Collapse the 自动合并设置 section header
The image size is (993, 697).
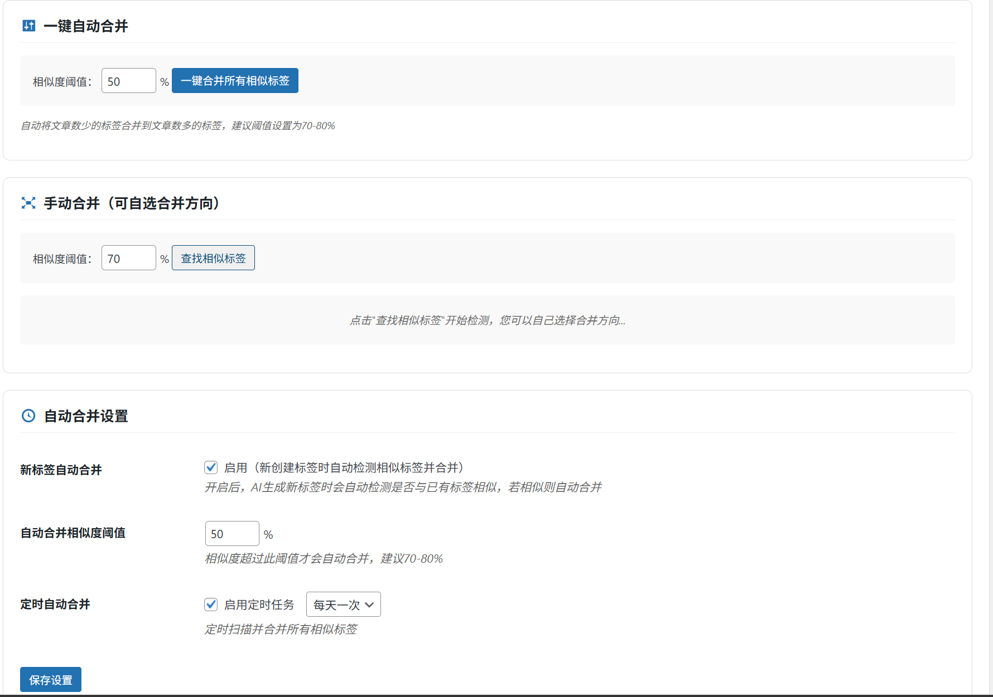[x=86, y=416]
